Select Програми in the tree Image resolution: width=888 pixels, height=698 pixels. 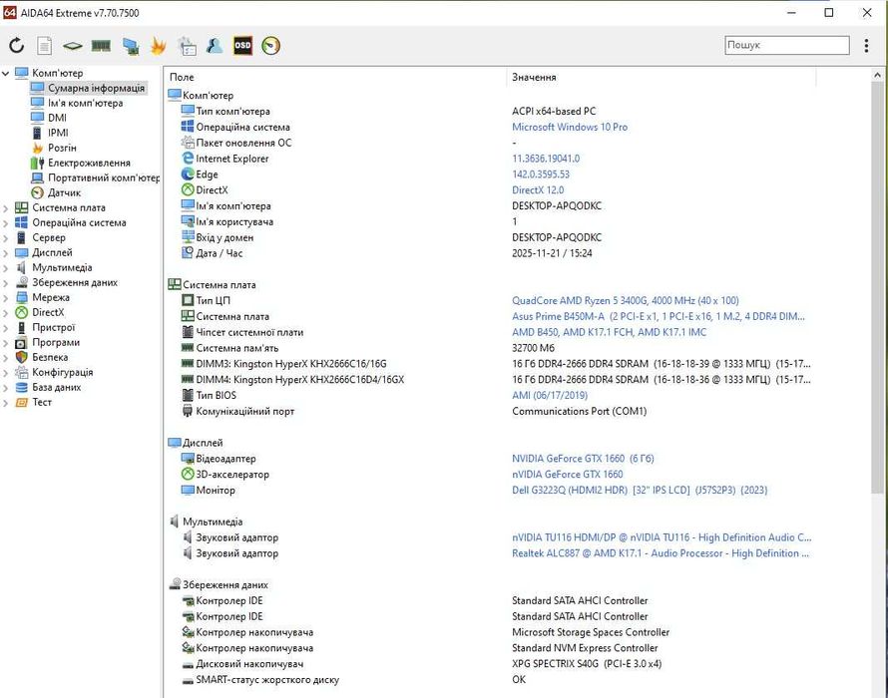coord(56,342)
